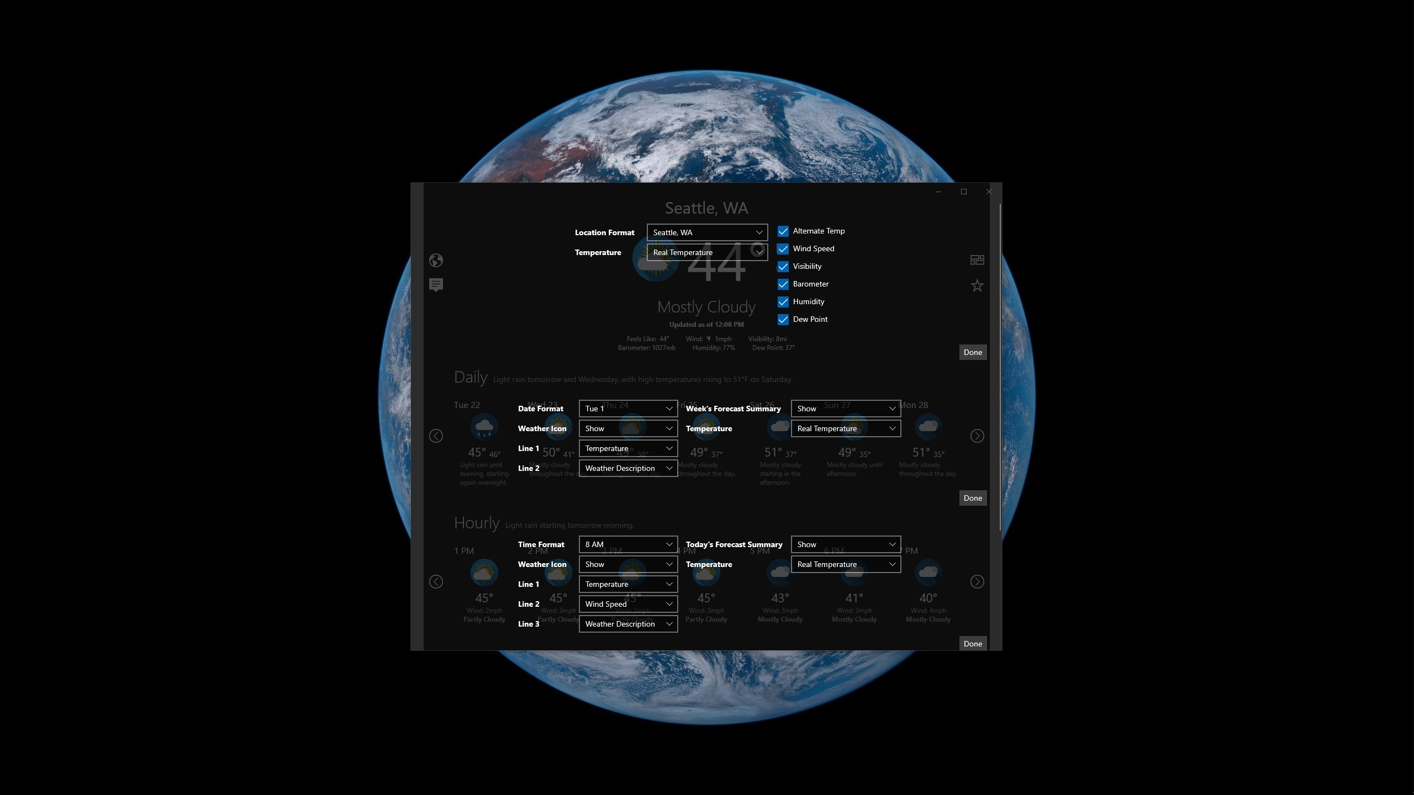The image size is (1414, 795).
Task: Expand the Time Format dropdown
Action: tap(628, 544)
